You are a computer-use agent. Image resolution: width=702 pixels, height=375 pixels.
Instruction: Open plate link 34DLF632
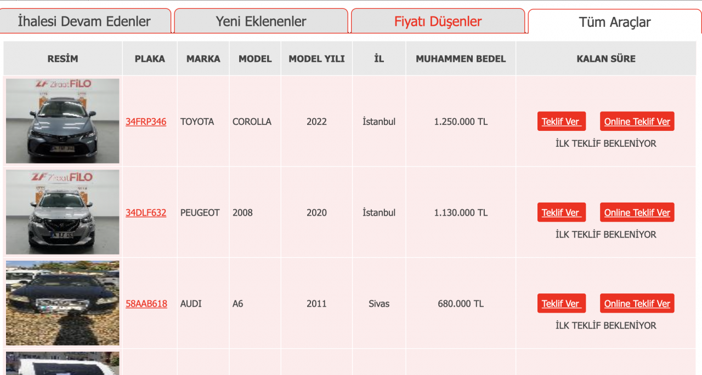[x=146, y=212]
